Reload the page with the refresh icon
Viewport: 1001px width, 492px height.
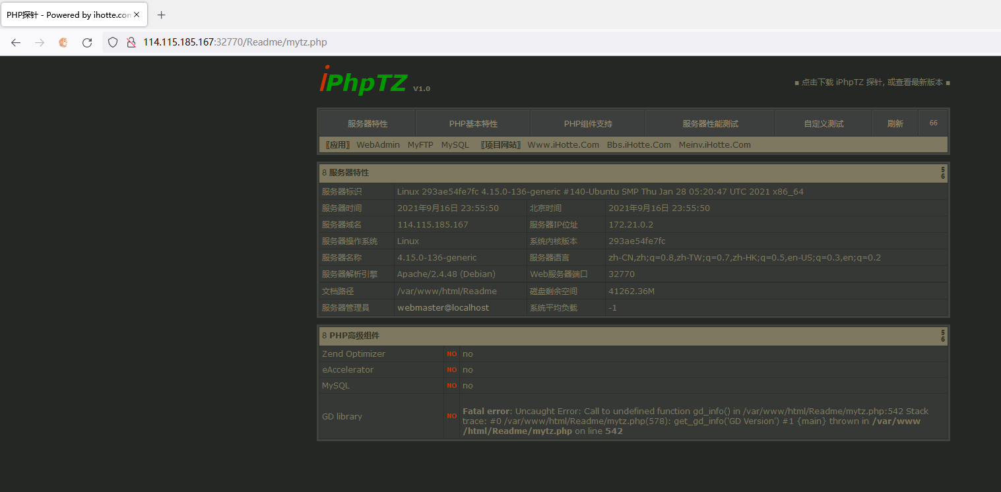tap(87, 42)
